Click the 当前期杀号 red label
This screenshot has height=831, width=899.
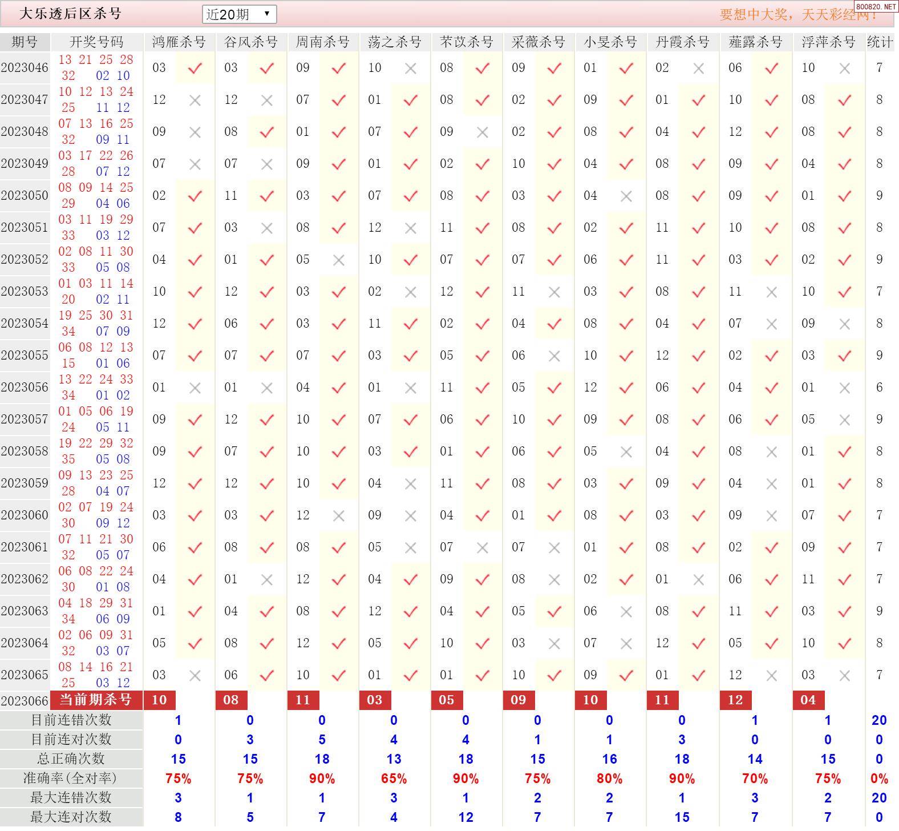pyautogui.click(x=96, y=700)
